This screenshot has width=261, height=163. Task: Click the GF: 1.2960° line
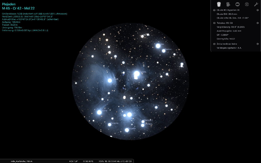tap(223, 35)
